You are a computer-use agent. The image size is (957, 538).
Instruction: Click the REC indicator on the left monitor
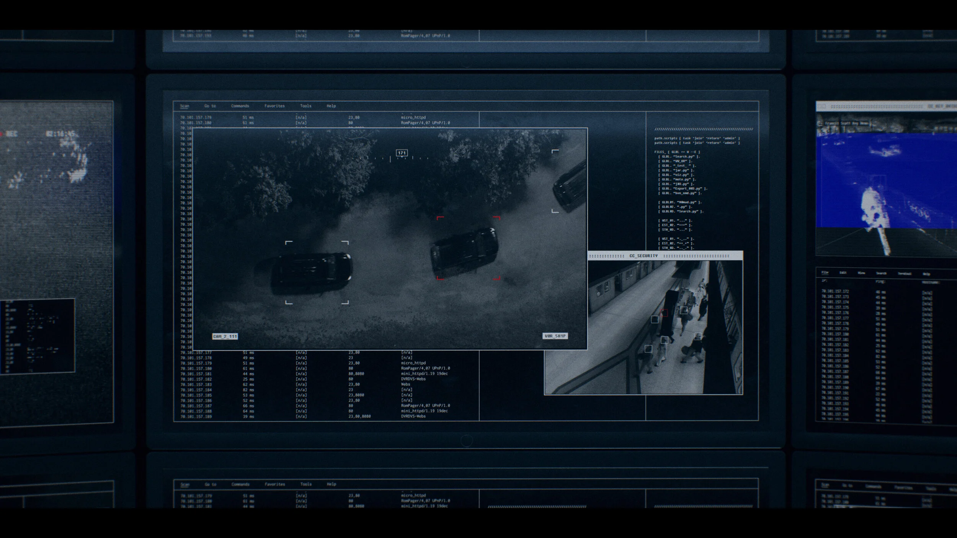pyautogui.click(x=9, y=134)
